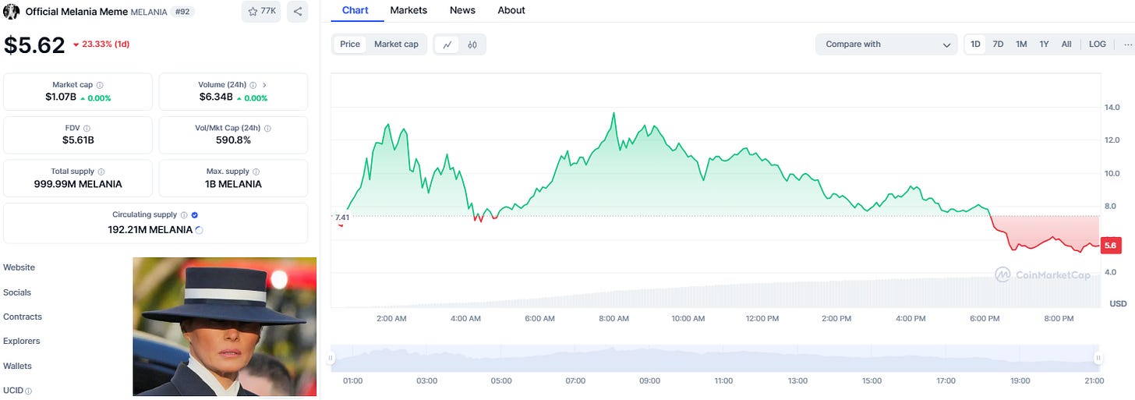The height and width of the screenshot is (400, 1135).
Task: Select the Market cap chart toggle
Action: point(396,44)
